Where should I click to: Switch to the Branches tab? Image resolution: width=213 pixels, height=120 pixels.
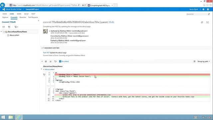click(x=23, y=17)
